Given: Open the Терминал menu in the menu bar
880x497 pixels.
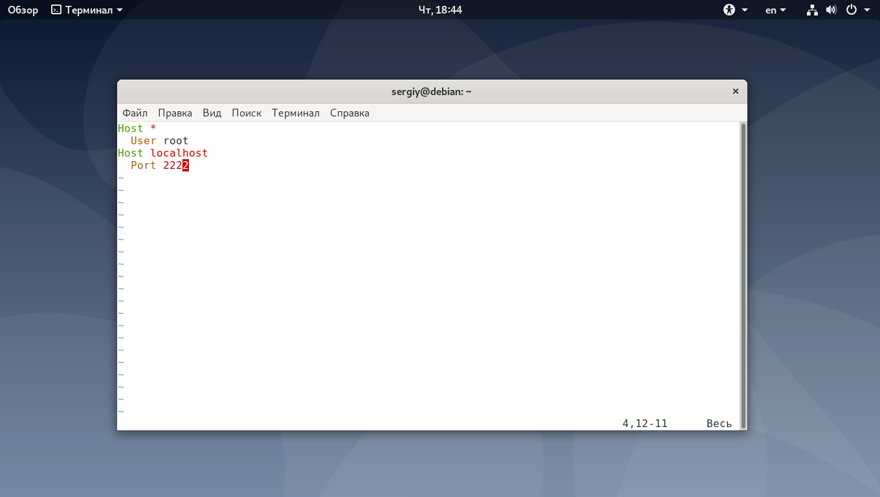Looking at the screenshot, I should [x=296, y=113].
